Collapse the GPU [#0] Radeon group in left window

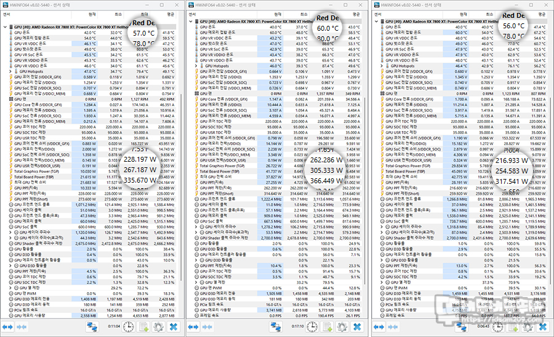click(x=5, y=27)
